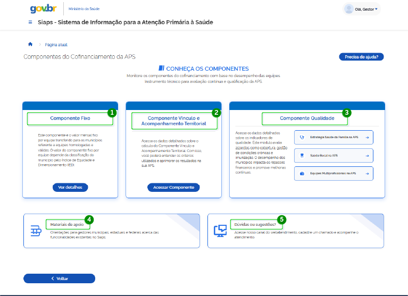Click the briefcase icon for Equipes Multiprofissionais
This screenshot has width=408, height=296.
(303, 173)
